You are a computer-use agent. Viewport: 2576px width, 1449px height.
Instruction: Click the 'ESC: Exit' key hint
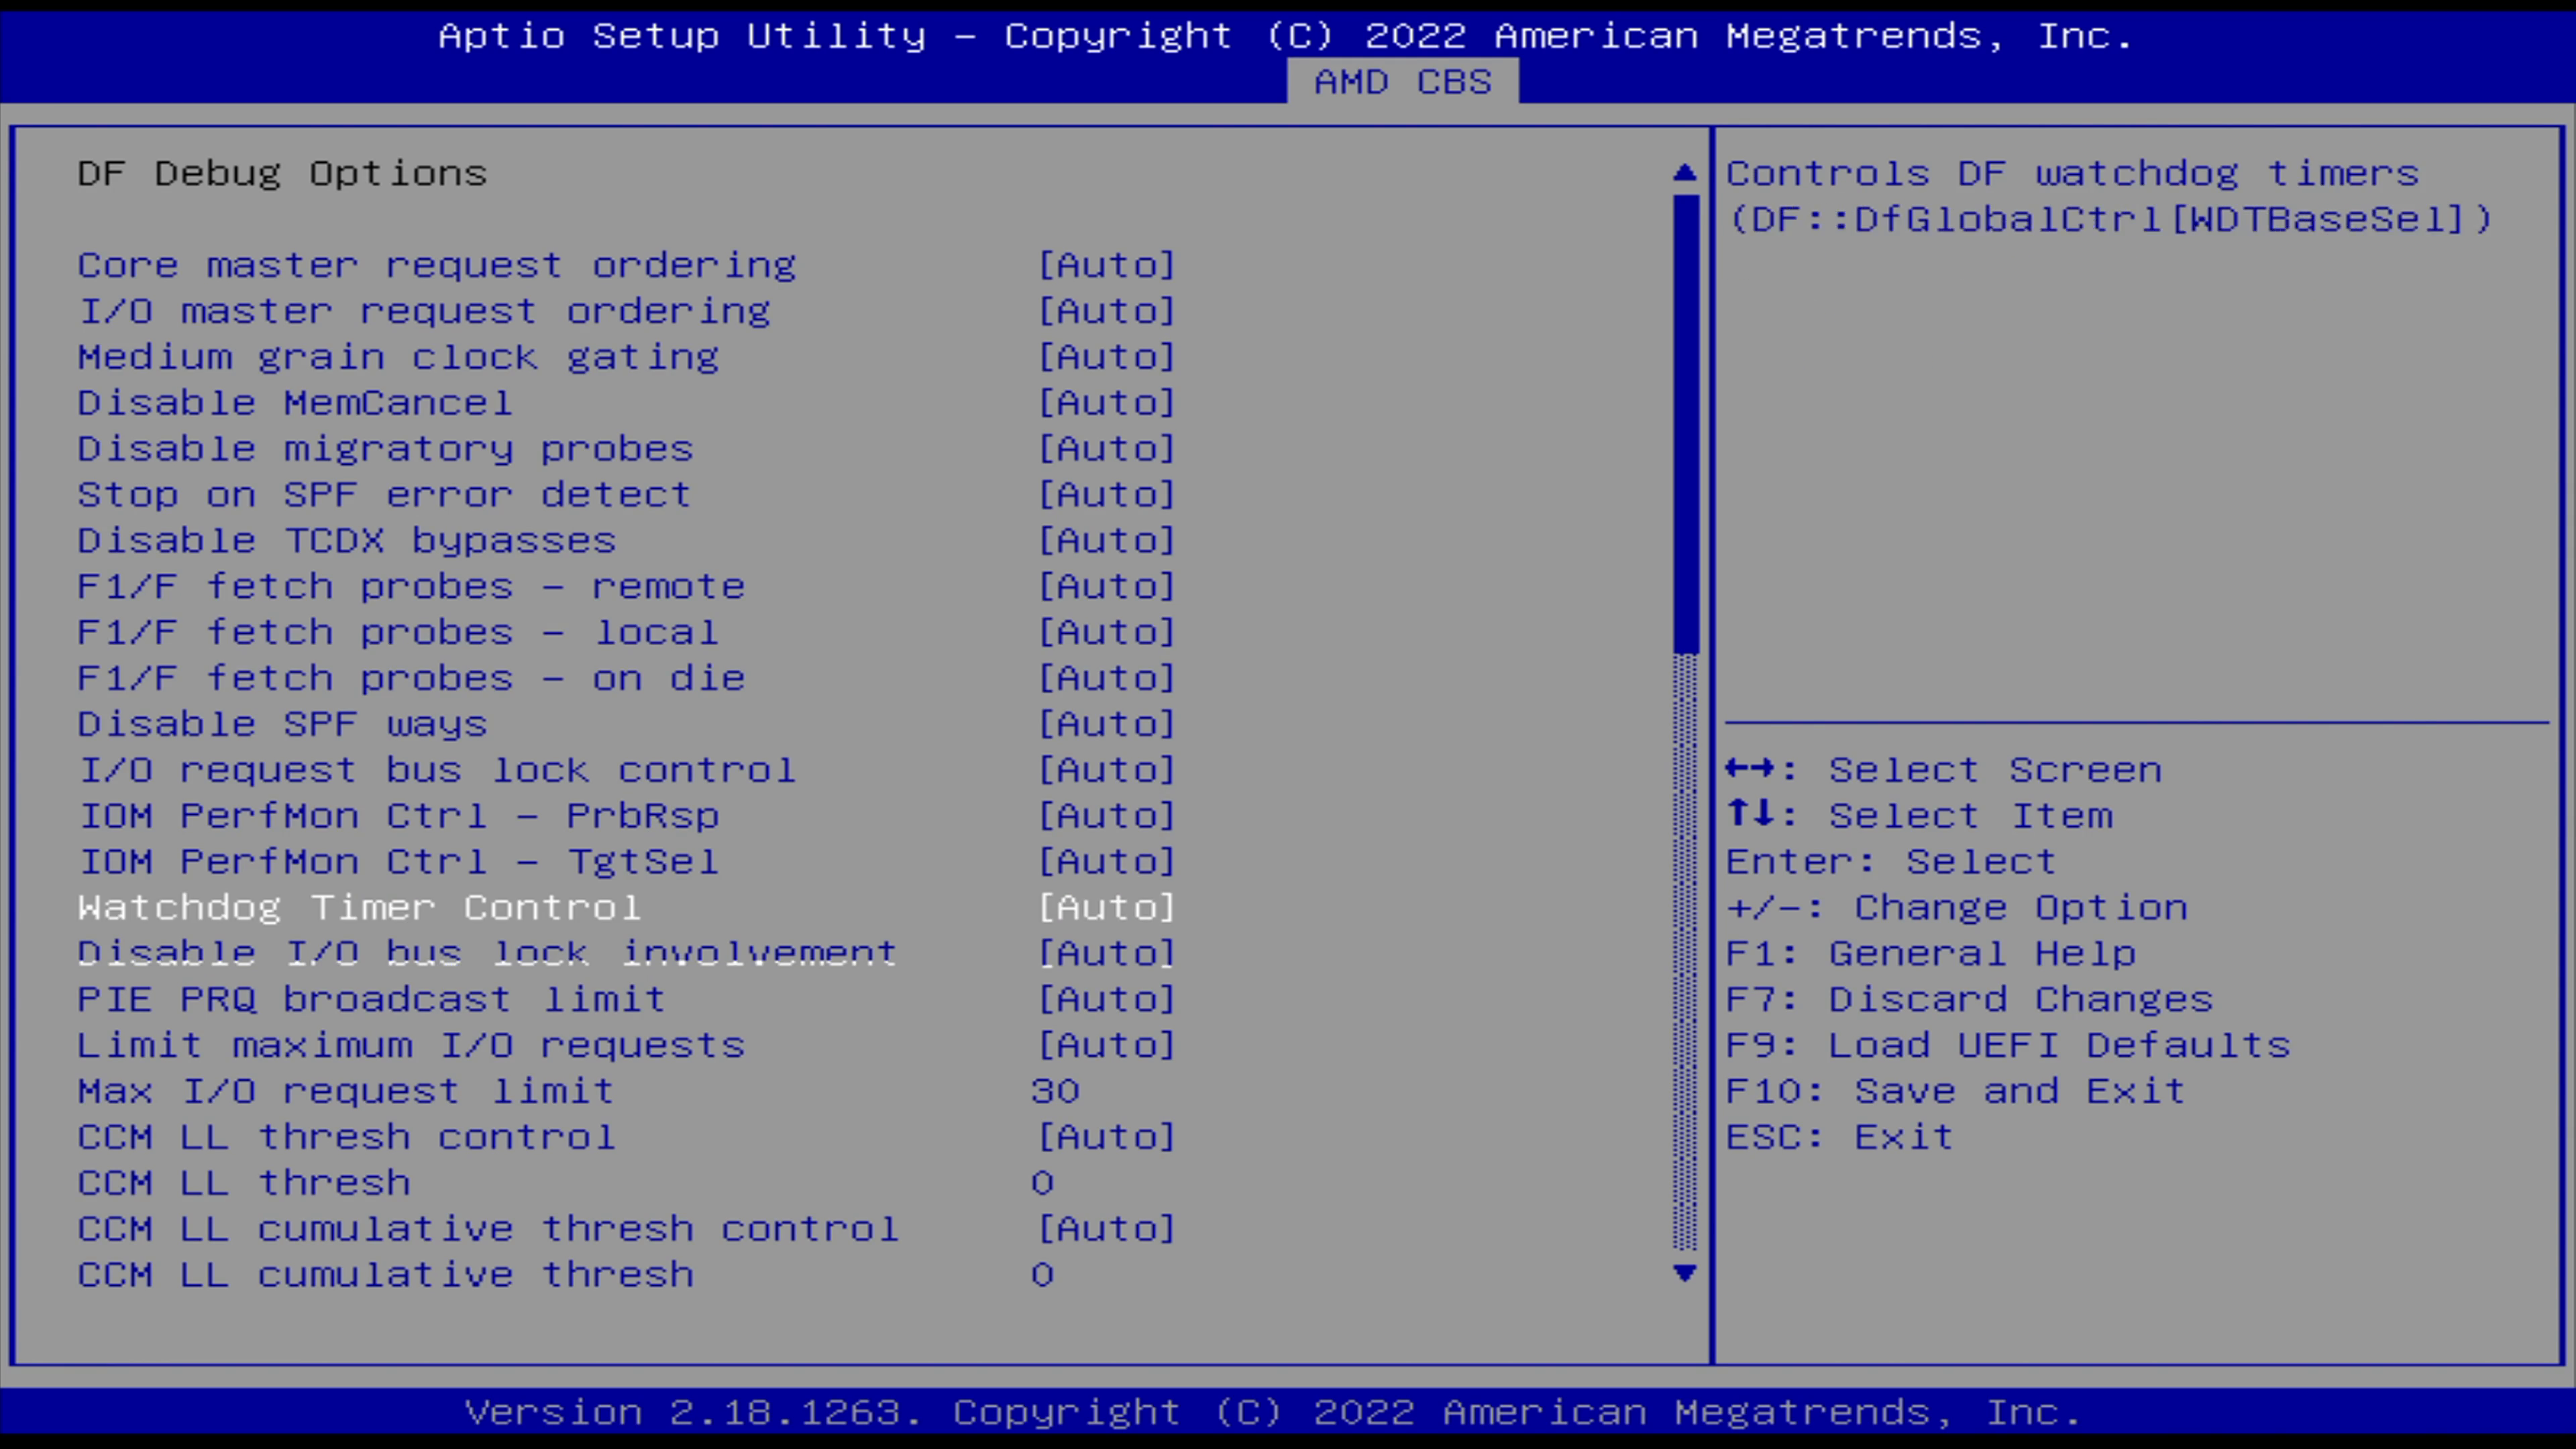click(x=1840, y=1137)
